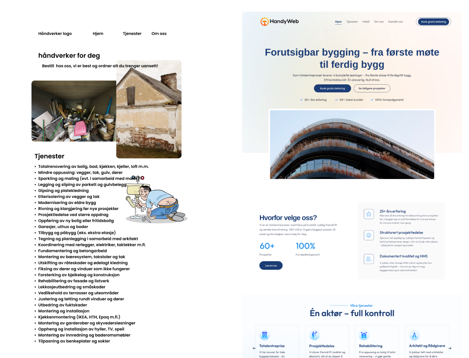Click the old house photo

(x=149, y=109)
